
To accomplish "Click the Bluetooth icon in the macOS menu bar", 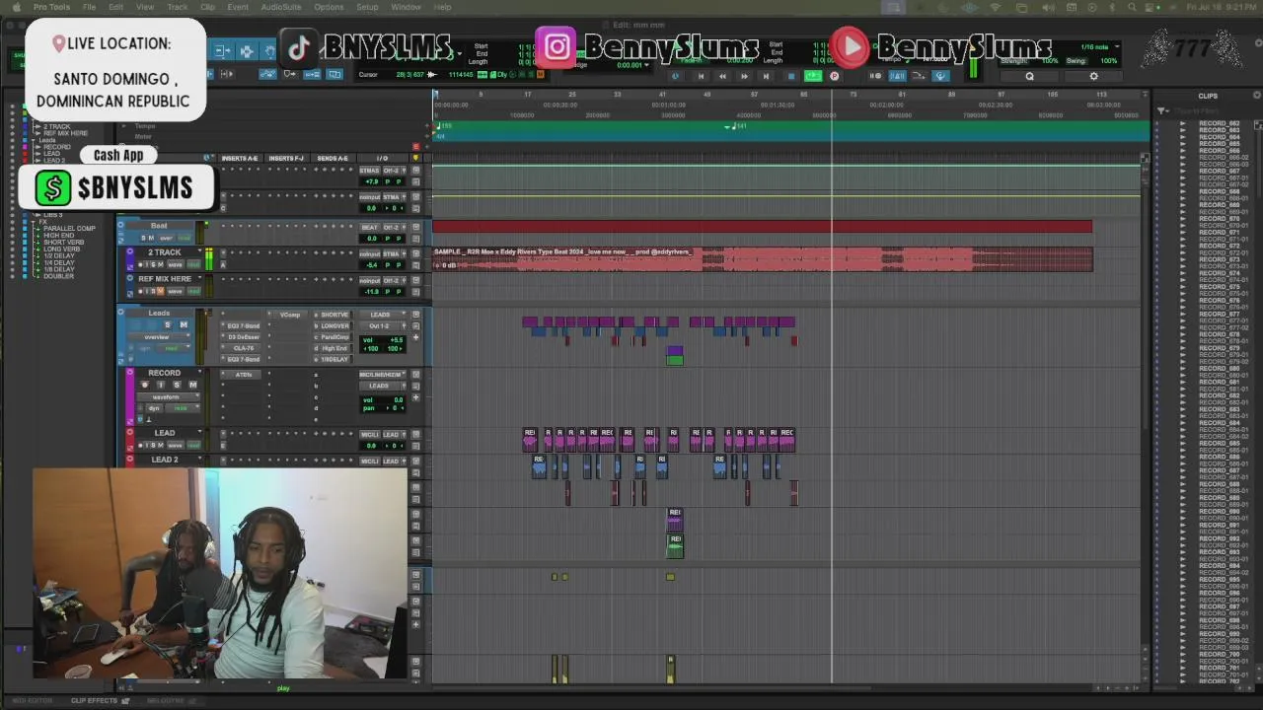I will (x=1112, y=7).
